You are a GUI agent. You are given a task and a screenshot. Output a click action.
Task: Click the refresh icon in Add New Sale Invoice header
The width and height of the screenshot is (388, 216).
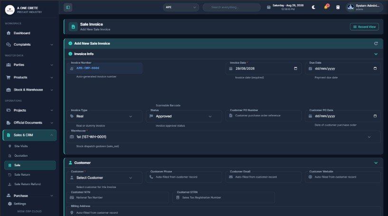click(376, 44)
